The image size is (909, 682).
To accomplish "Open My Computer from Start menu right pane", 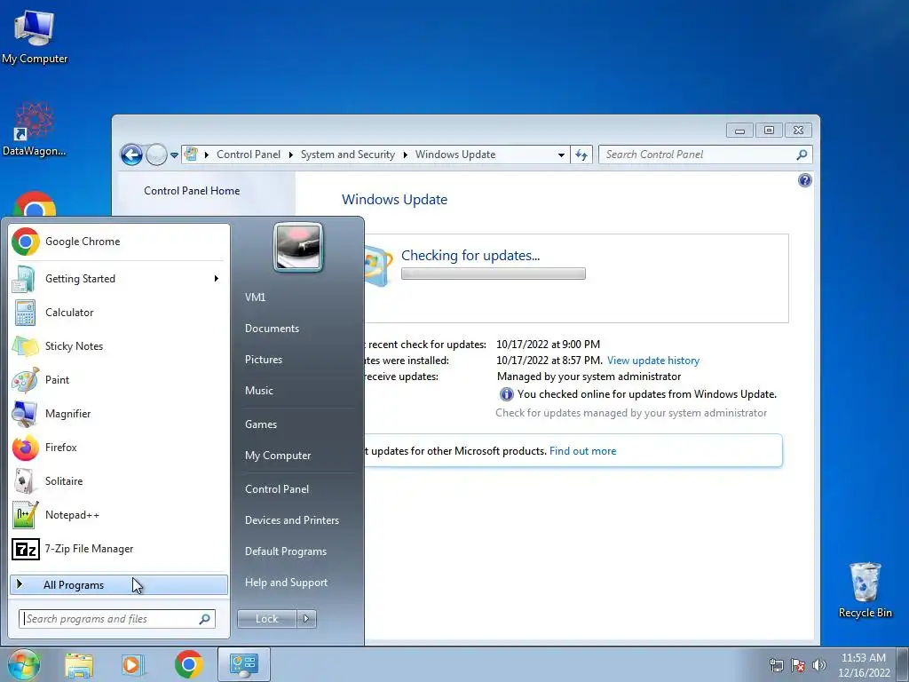I will tap(278, 456).
